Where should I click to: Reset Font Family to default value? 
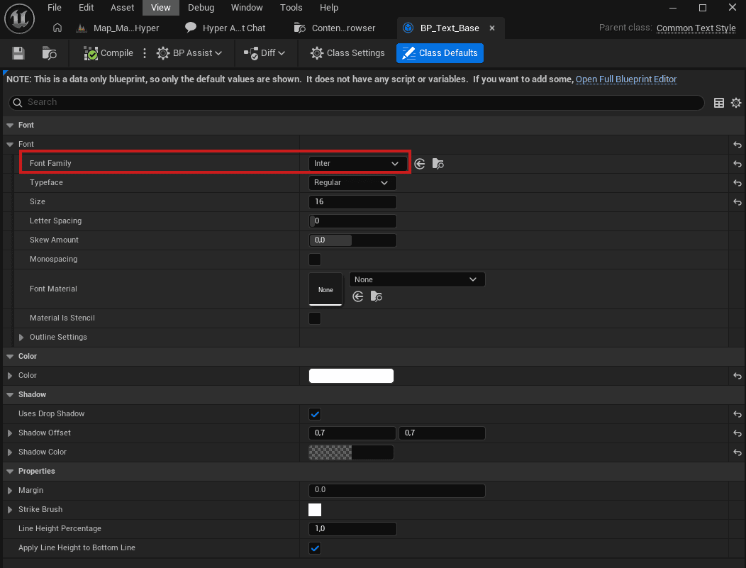click(737, 164)
